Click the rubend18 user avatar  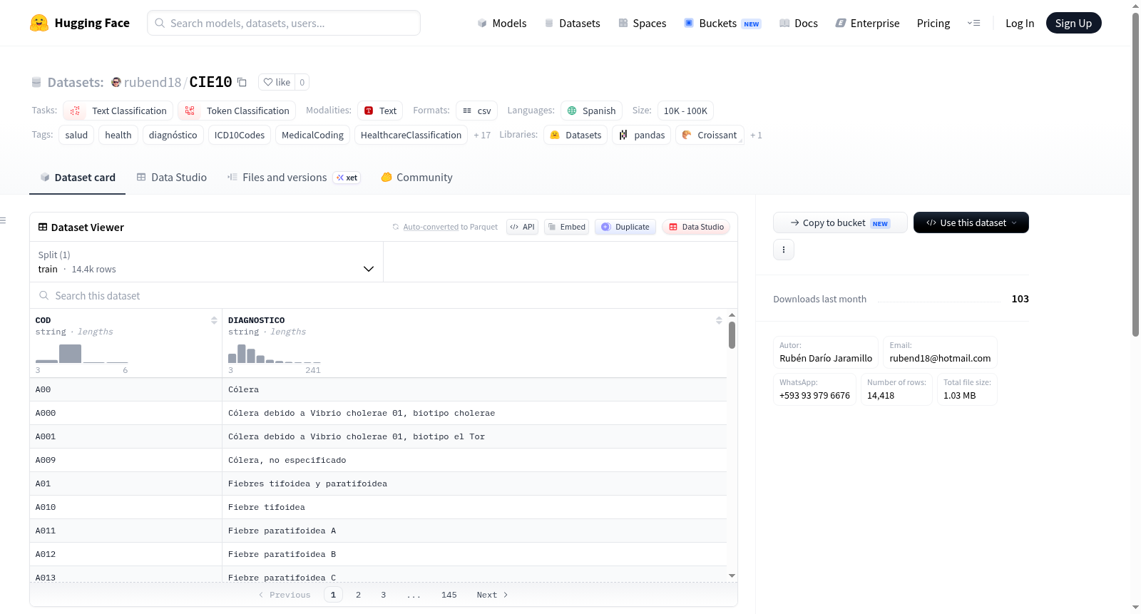(116, 82)
